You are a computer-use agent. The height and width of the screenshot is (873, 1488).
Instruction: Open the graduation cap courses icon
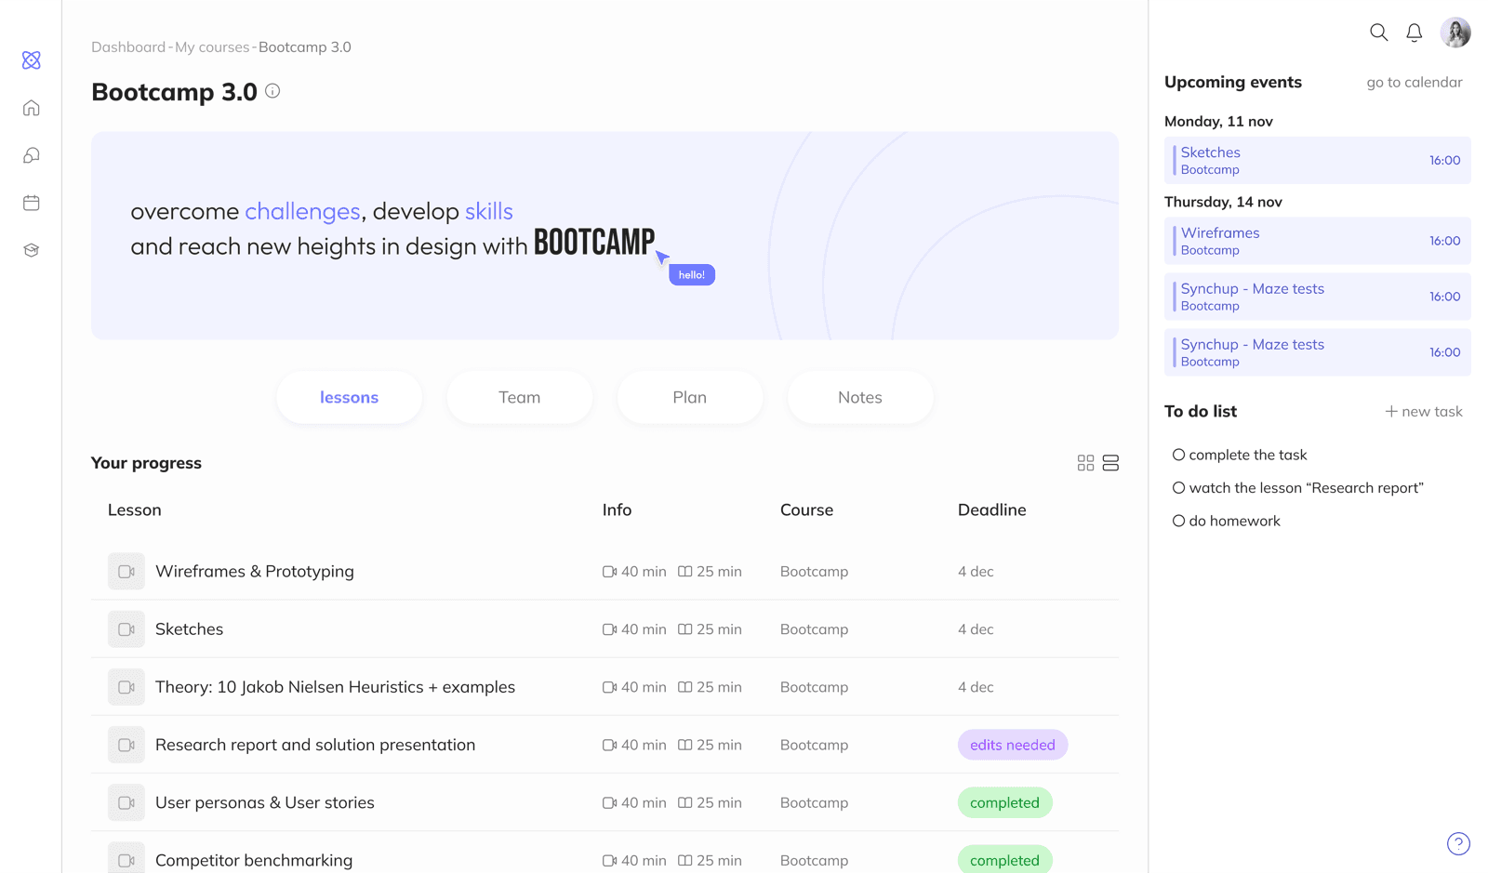coord(32,250)
